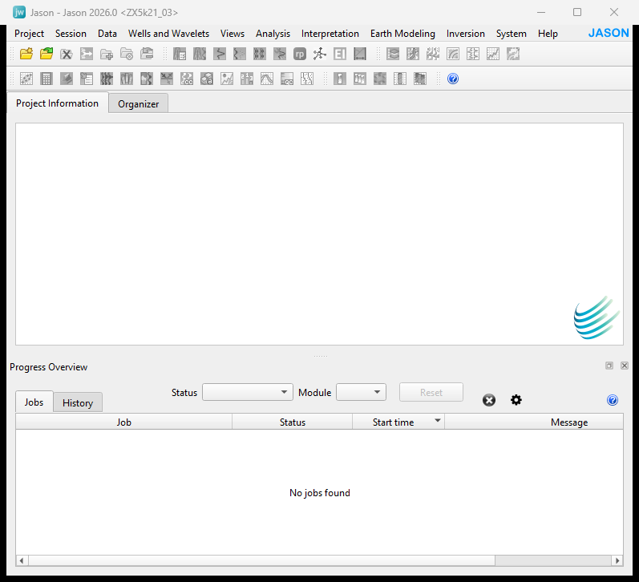This screenshot has height=582, width=639.
Task: Click the new project folder with star icon
Action: point(26,54)
